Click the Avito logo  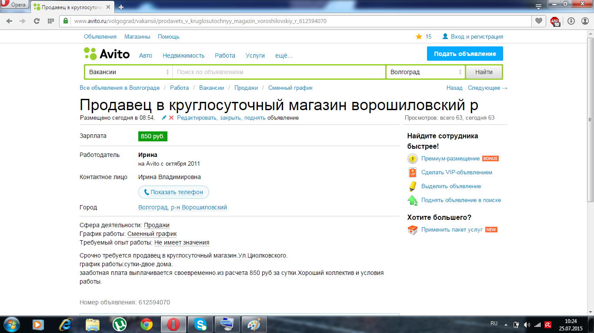(x=107, y=54)
